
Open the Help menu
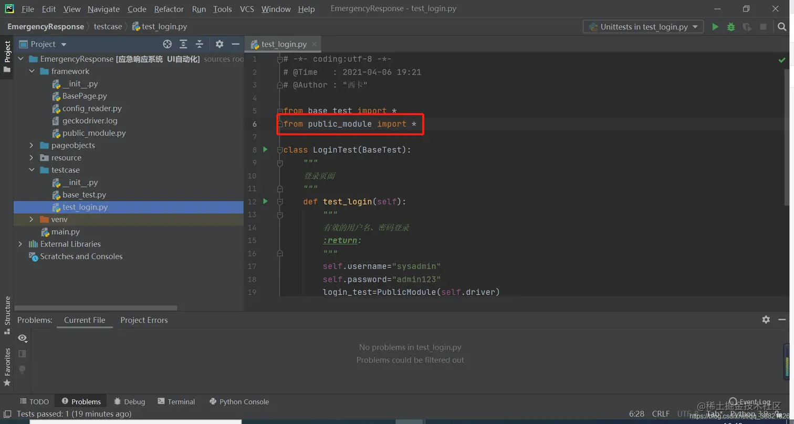click(x=306, y=9)
